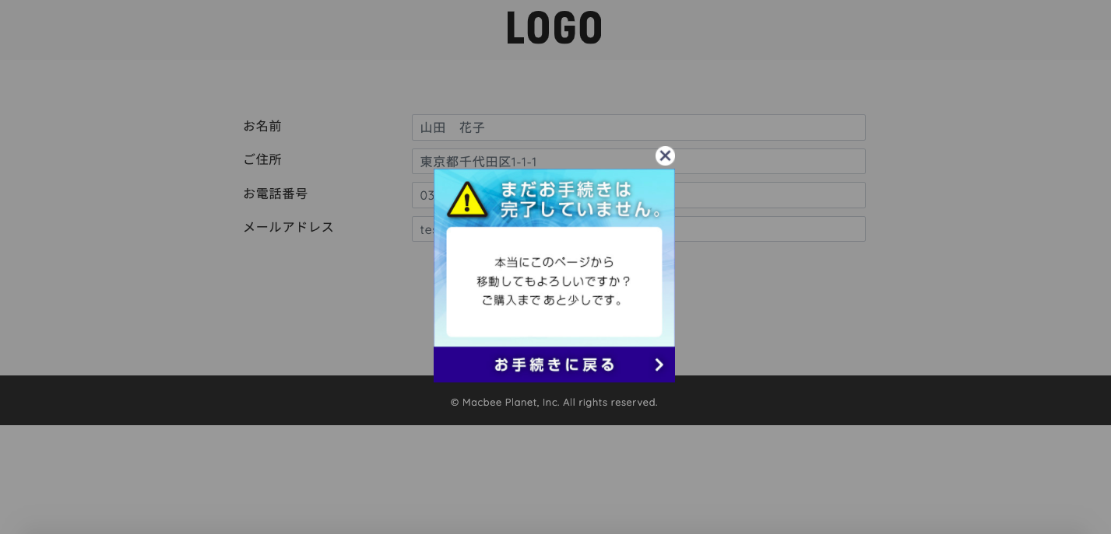The width and height of the screenshot is (1111, 534).
Task: Click the メールアドレス form label
Action: coord(288,227)
